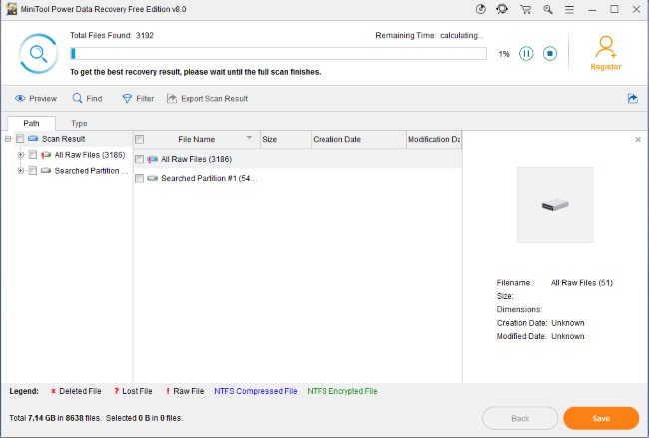Click the Filter button
The width and height of the screenshot is (649, 438).
(x=137, y=99)
